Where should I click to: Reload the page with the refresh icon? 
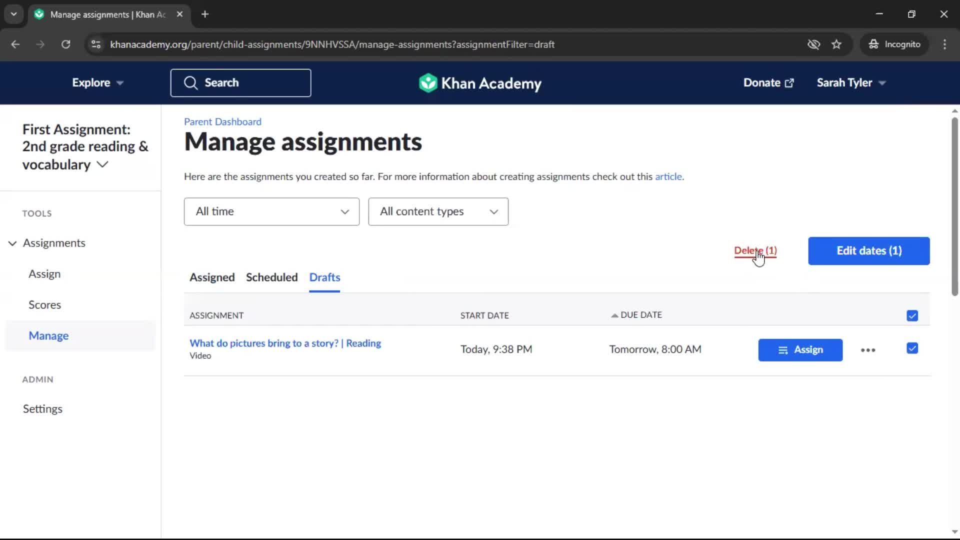(x=65, y=44)
